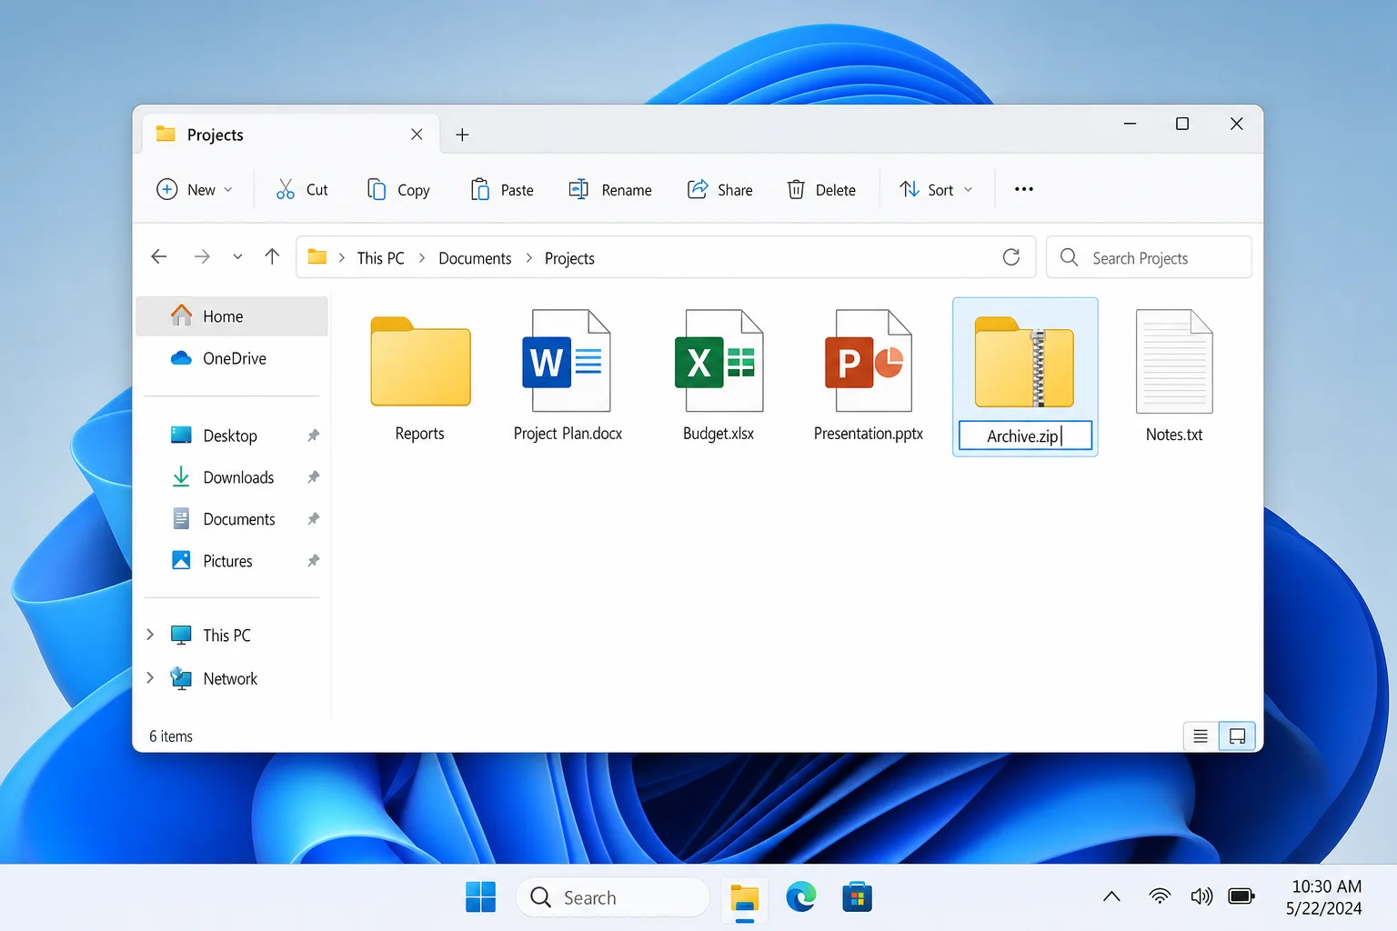Open Home in the navigation pane
Screen dimensions: 1397x931
[232, 316]
